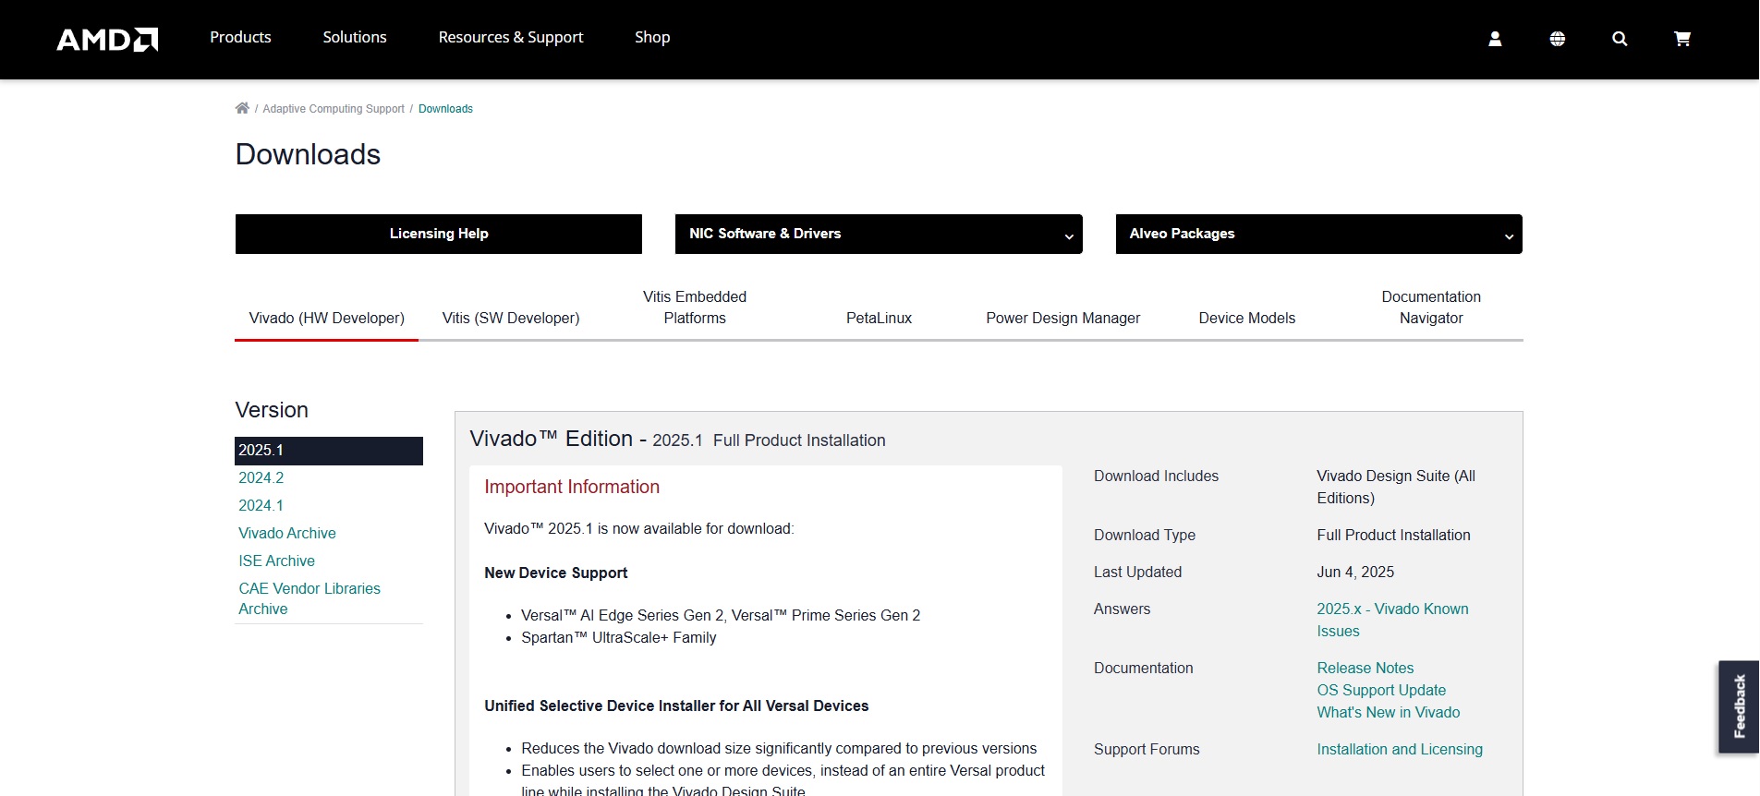This screenshot has height=796, width=1760.
Task: Click the Feedback side button
Action: click(x=1739, y=706)
